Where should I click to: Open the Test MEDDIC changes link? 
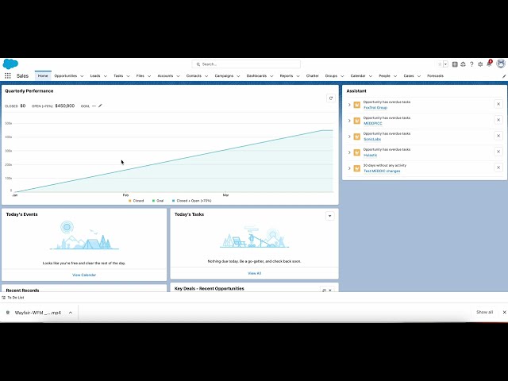tap(382, 171)
